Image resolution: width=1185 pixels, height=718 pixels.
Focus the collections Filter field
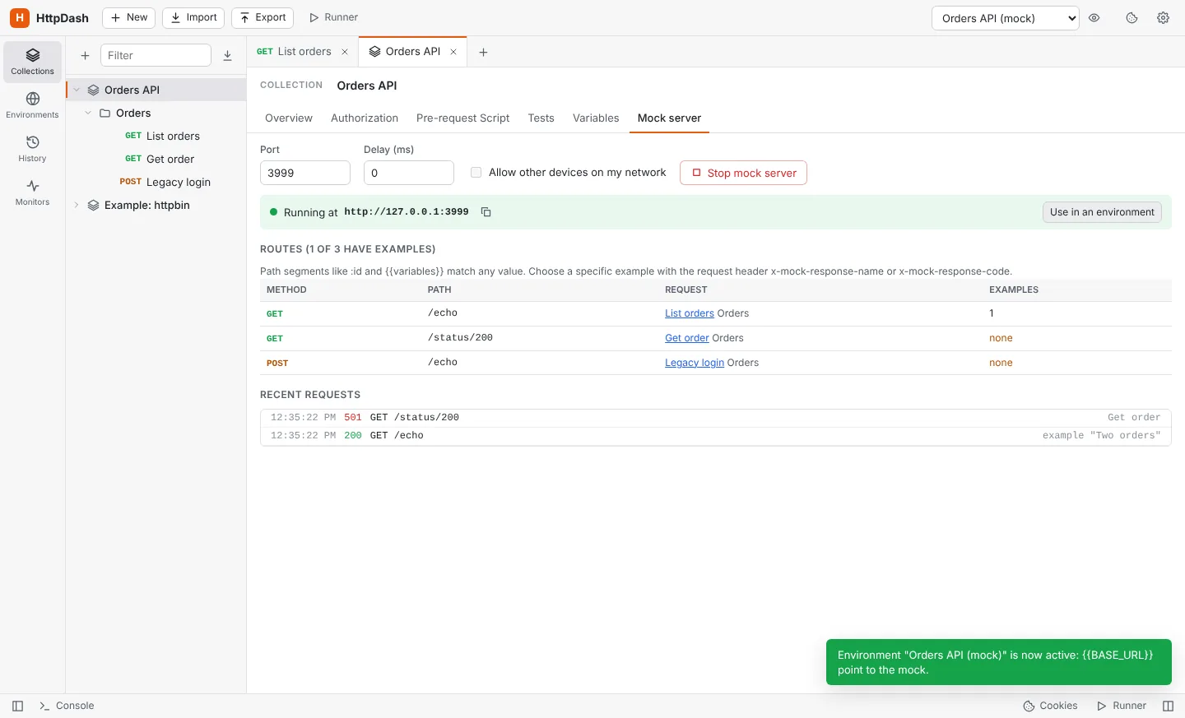pyautogui.click(x=156, y=55)
